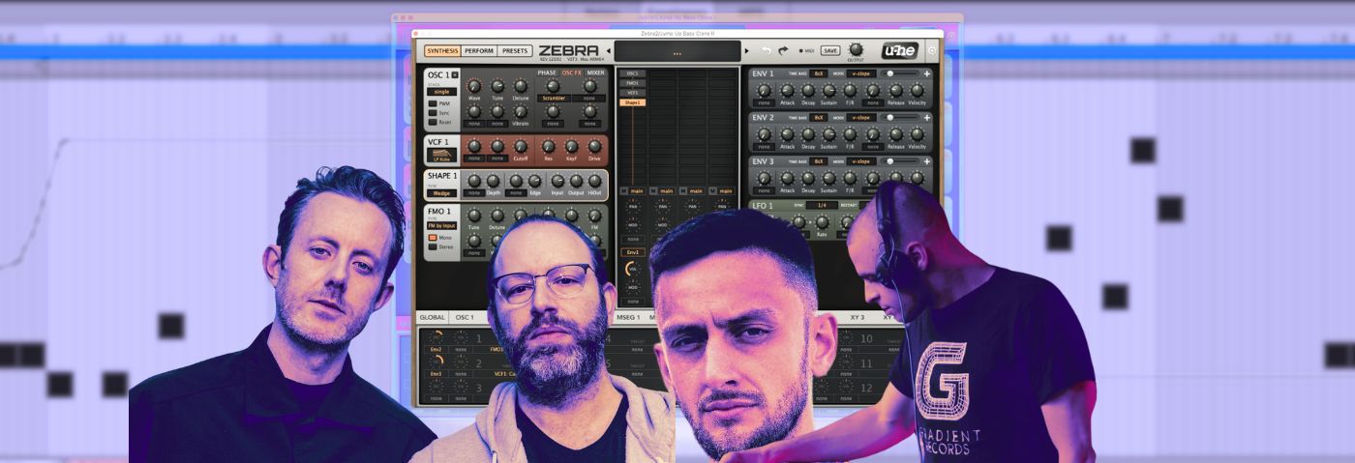This screenshot has width=1355, height=463.
Task: Open the OSC 1 stack 'single' dropdown
Action: tap(441, 92)
